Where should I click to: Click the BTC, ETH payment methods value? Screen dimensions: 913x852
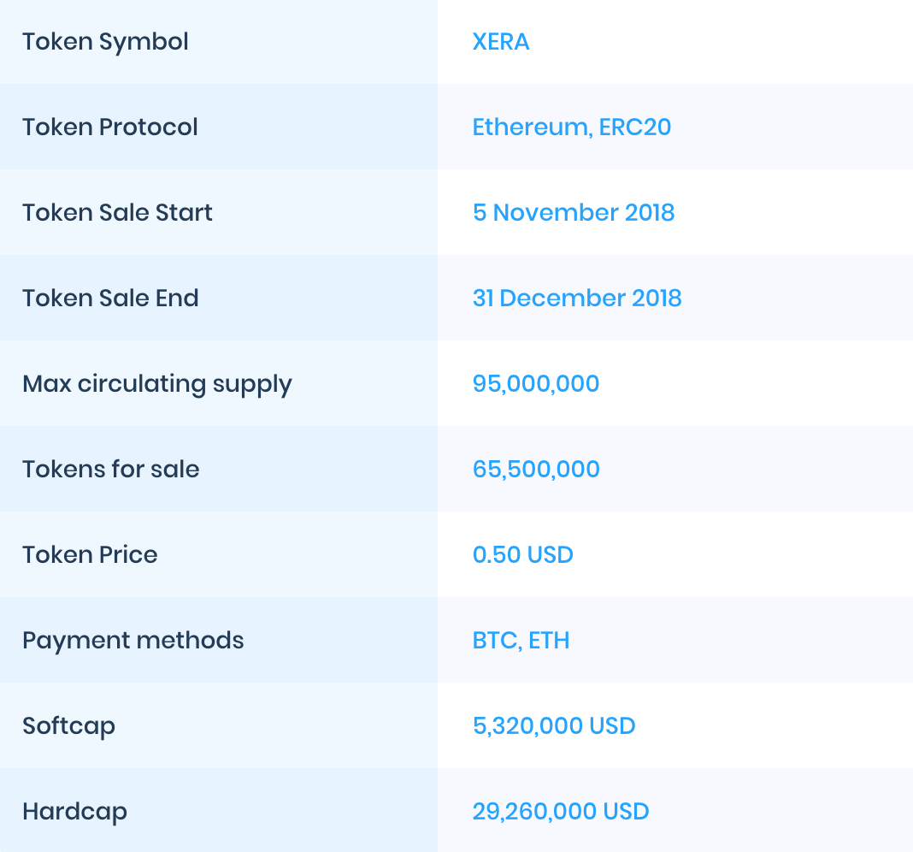(521, 641)
